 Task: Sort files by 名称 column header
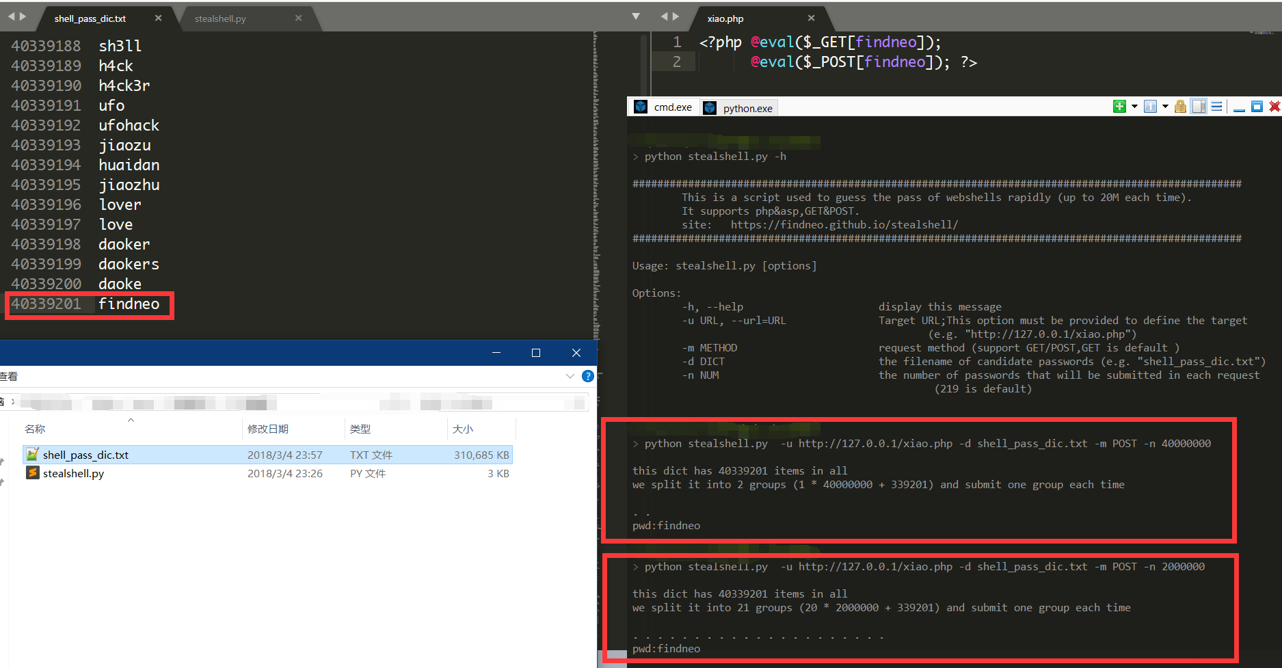[x=35, y=429]
